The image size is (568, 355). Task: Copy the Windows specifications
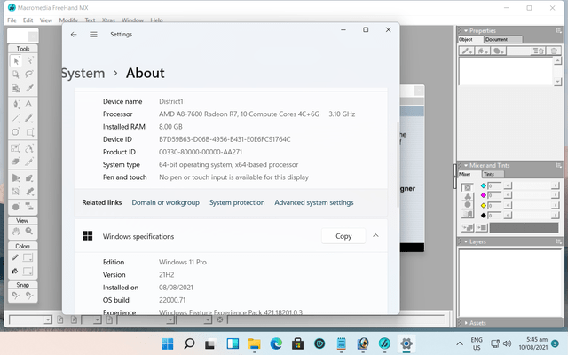coord(343,236)
